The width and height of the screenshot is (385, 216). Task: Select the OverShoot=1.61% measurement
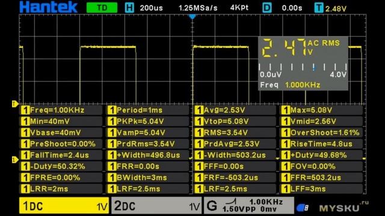tap(321, 133)
